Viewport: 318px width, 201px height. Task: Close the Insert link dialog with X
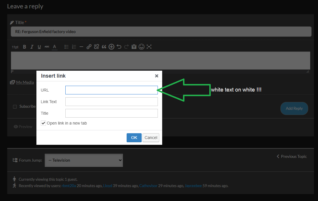click(x=157, y=76)
